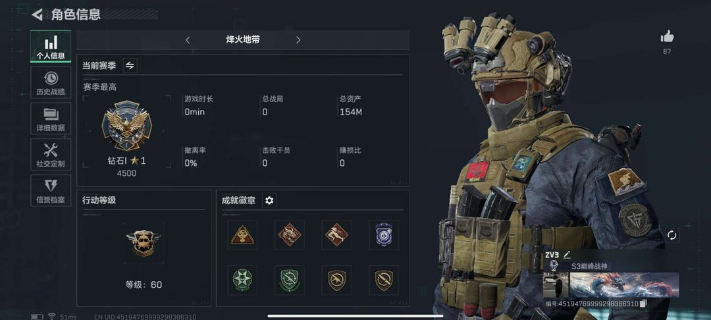This screenshot has width=711, height=320.
Task: Switch to previous game mode with left chevron
Action: (x=188, y=40)
